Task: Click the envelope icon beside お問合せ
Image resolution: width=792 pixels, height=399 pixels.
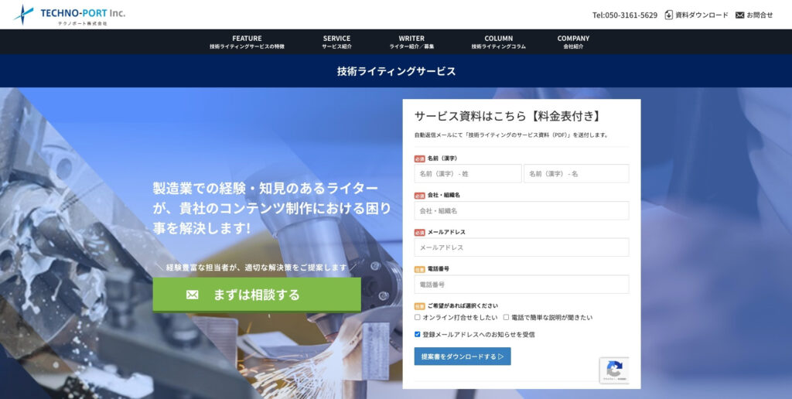Action: coord(740,15)
